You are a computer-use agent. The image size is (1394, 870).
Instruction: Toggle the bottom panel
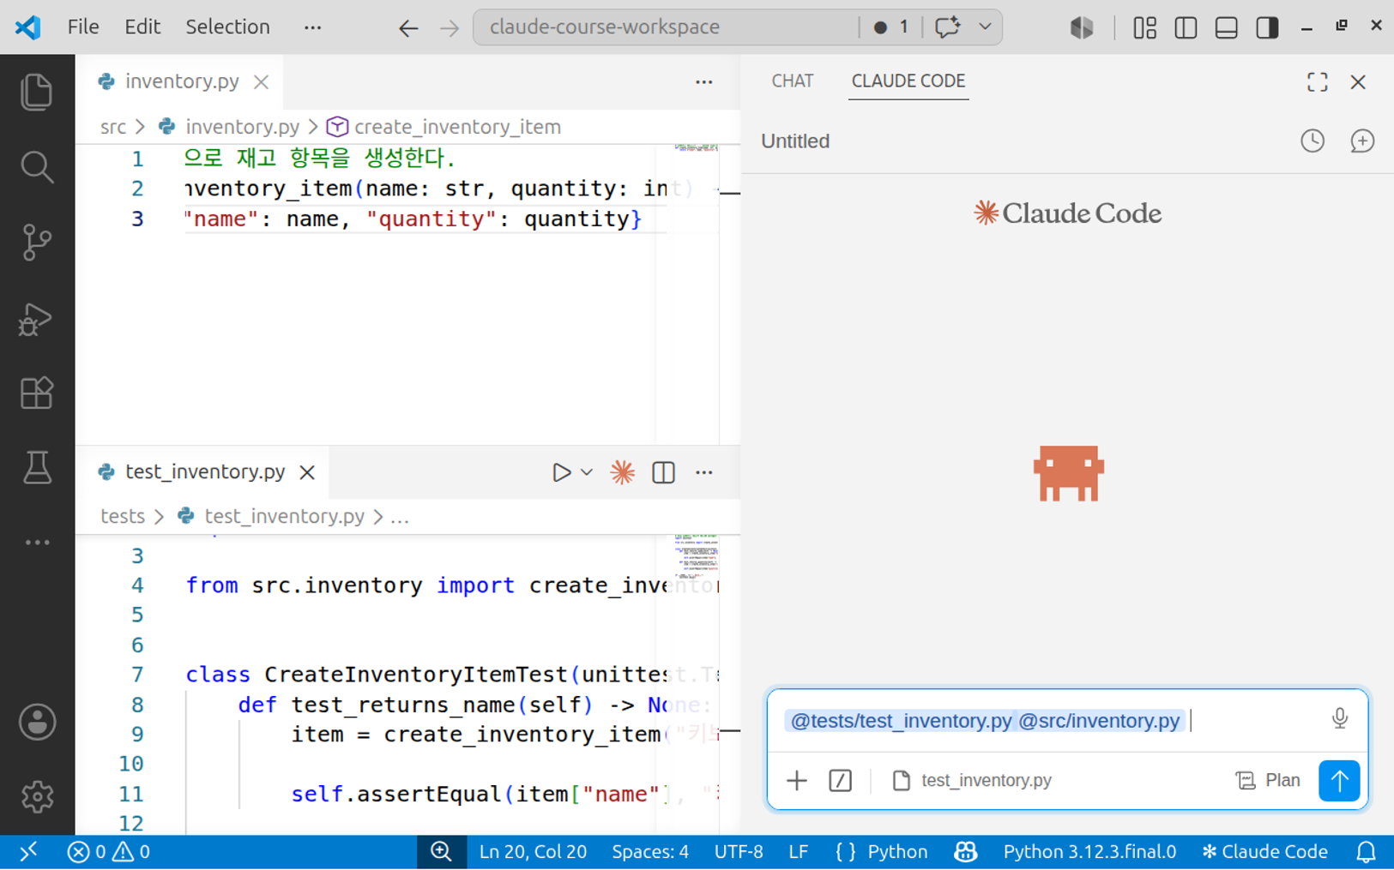[1227, 27]
